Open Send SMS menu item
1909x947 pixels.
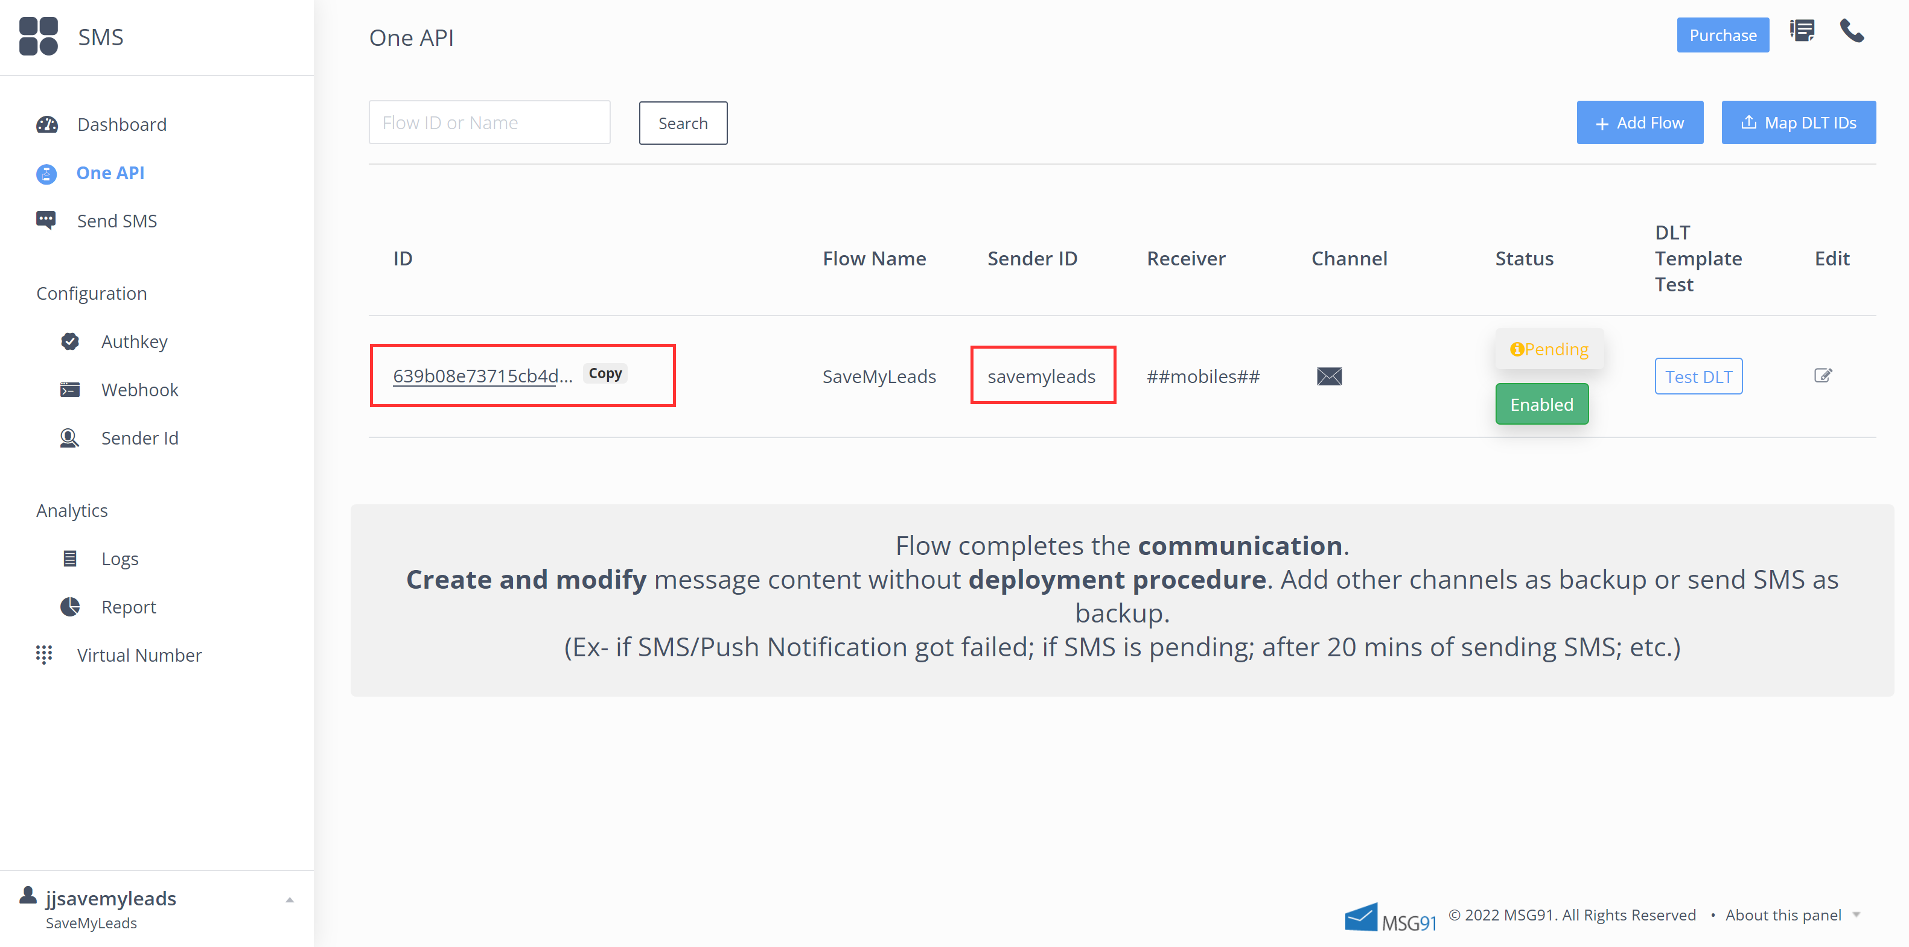pyautogui.click(x=117, y=221)
